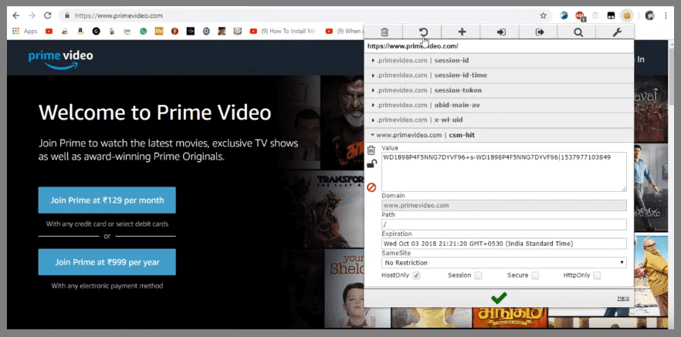
Task: Click the red block cookie icon
Action: pos(371,187)
